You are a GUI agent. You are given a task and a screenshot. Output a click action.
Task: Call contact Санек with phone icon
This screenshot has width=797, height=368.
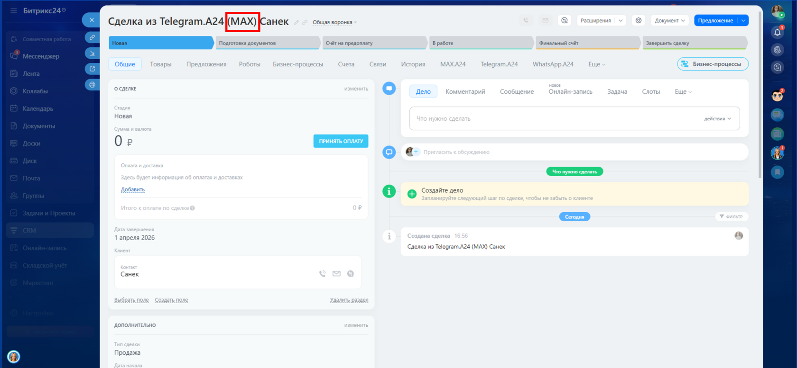(323, 274)
